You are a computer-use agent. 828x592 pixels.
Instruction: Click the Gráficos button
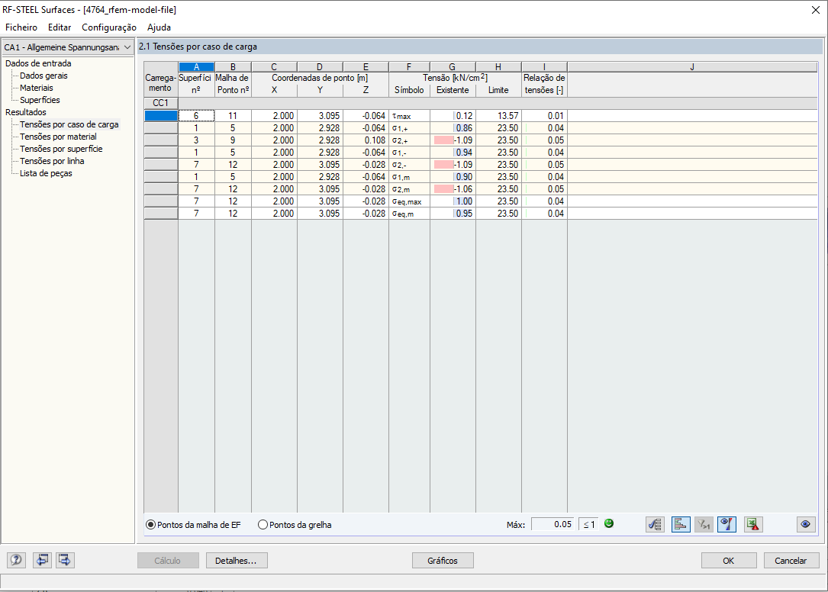443,561
